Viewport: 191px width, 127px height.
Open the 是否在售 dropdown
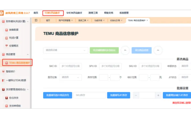coord(70,77)
